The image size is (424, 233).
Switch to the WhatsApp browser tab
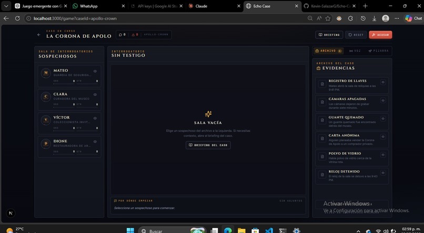(x=99, y=6)
